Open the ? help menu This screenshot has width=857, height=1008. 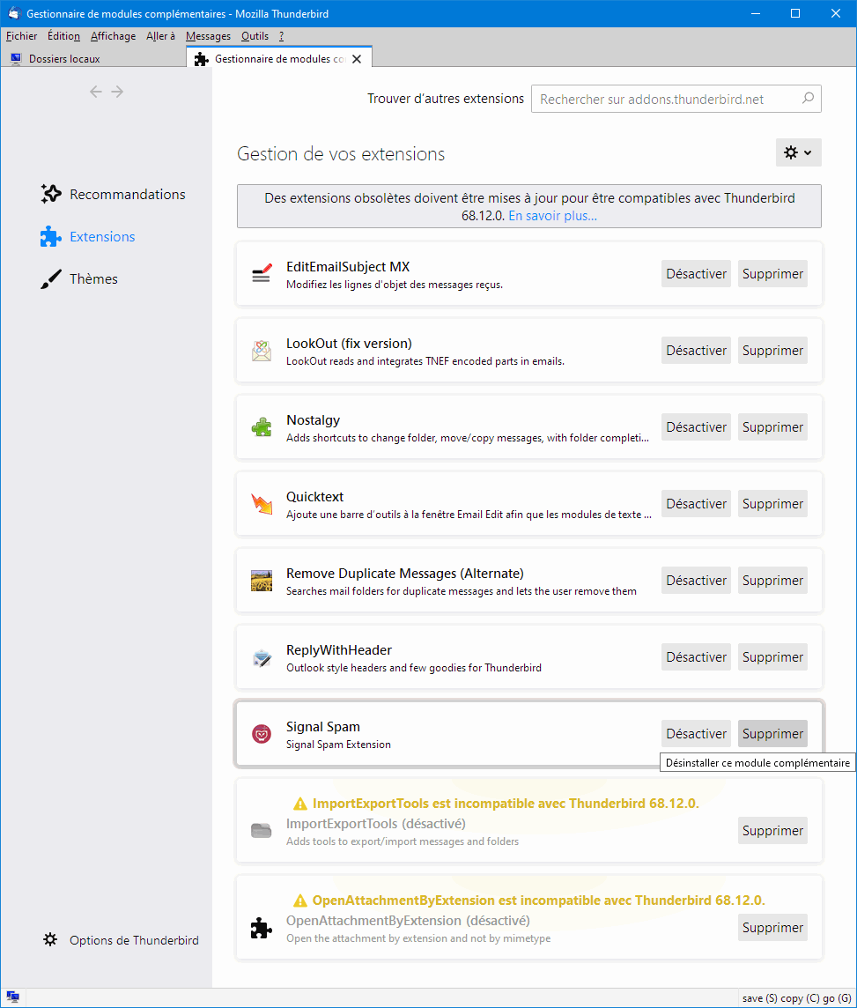coord(281,36)
